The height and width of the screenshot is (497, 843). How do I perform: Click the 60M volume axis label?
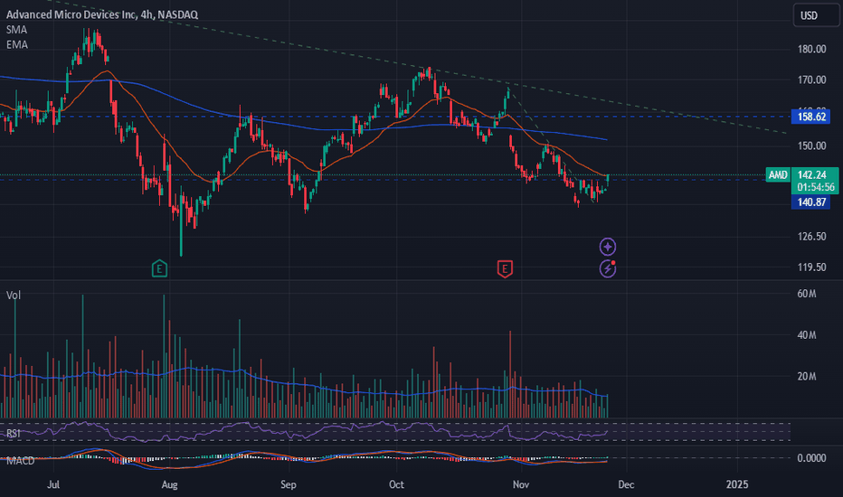tap(807, 294)
